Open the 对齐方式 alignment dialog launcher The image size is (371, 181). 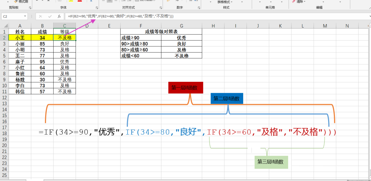click(x=161, y=8)
